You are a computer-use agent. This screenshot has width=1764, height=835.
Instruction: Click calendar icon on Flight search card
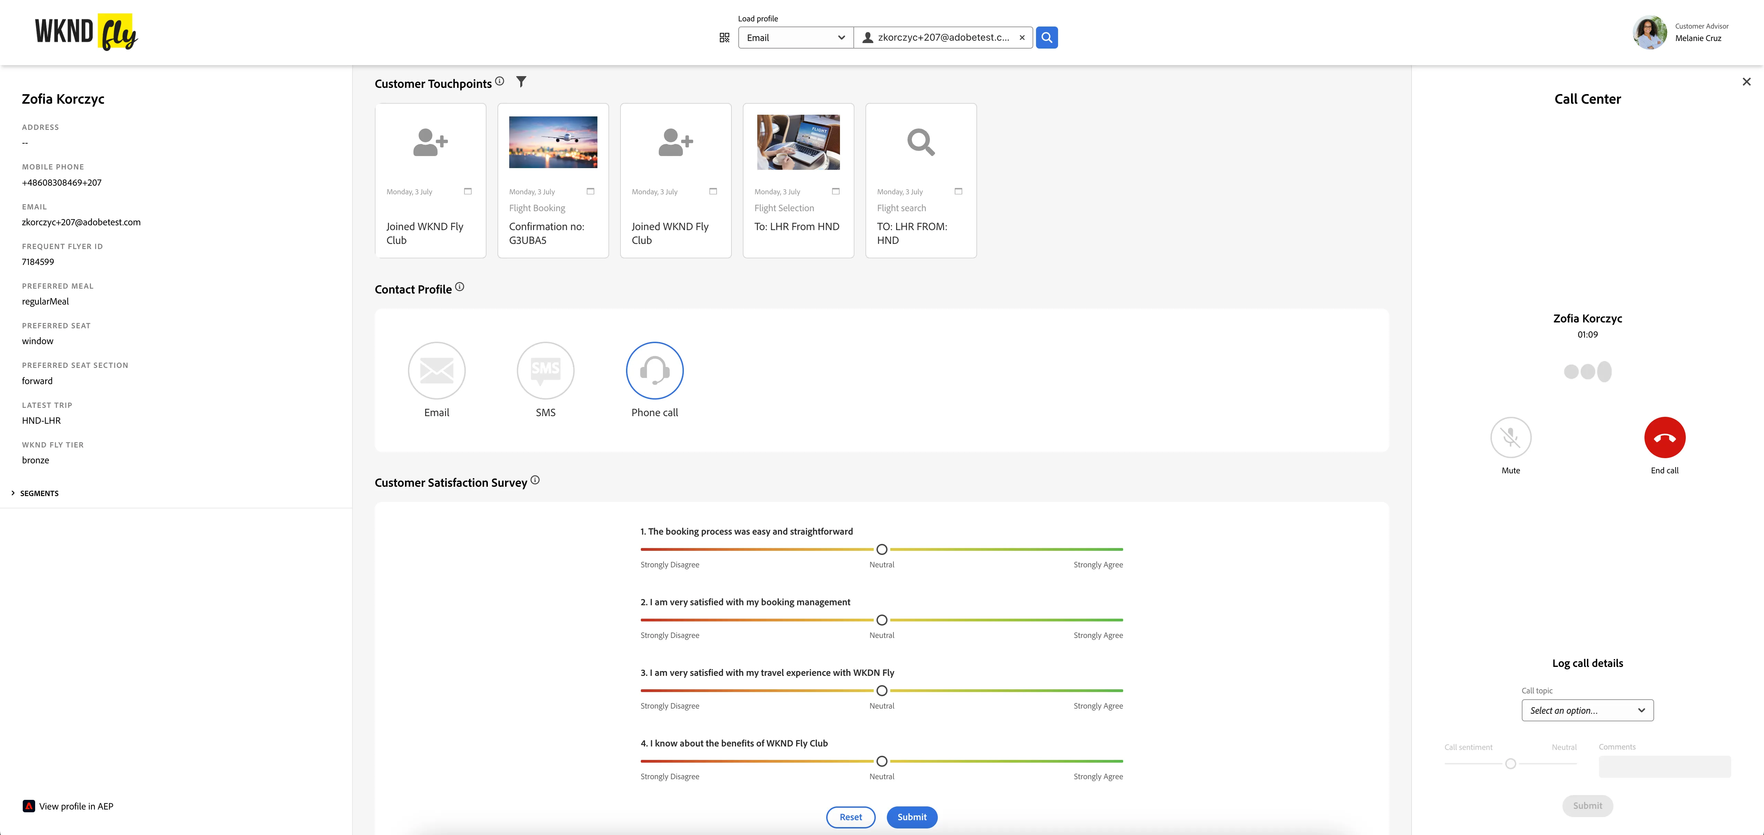tap(958, 192)
